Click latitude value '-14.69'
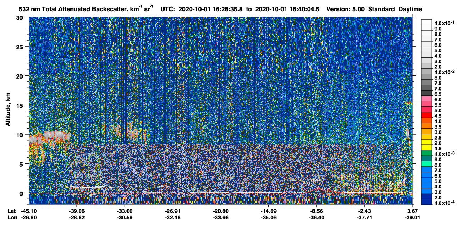Image resolution: width=458 pixels, height=235 pixels. 268,211
